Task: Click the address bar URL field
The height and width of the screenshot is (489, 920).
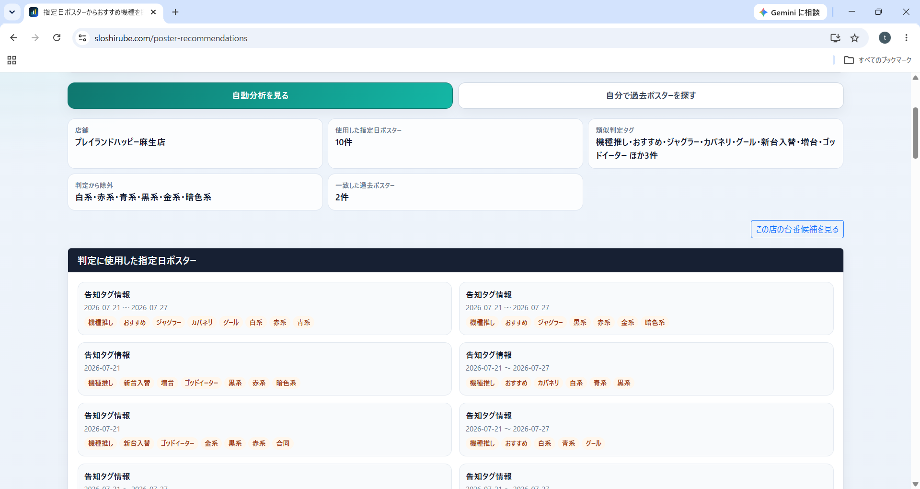Action: [455, 38]
